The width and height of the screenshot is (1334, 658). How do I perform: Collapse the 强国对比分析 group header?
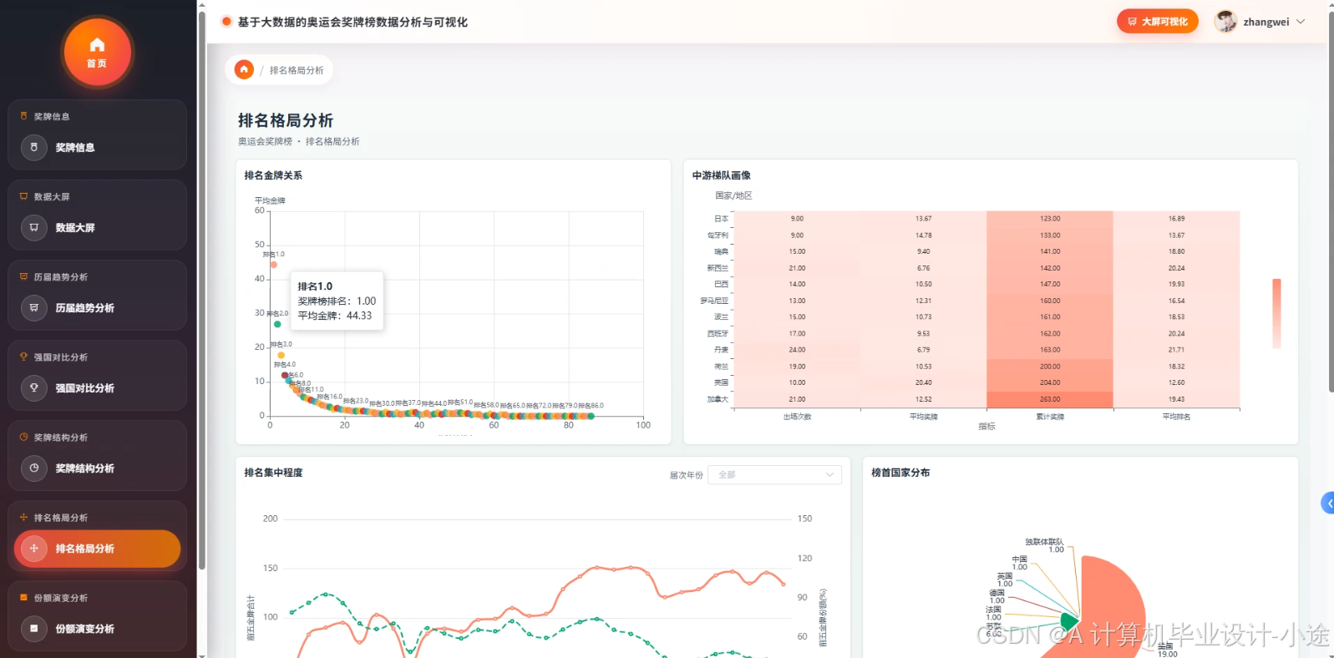[x=97, y=357]
